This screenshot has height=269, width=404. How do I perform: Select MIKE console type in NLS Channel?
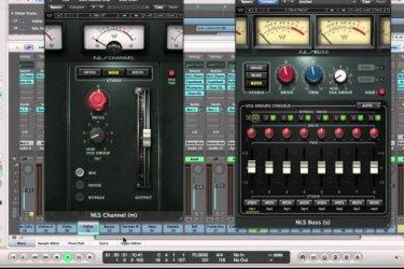pyautogui.click(x=113, y=73)
